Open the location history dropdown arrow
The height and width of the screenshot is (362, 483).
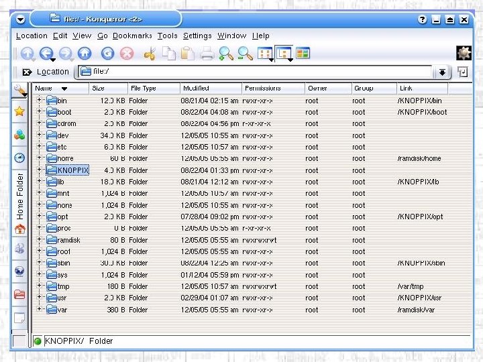point(442,72)
